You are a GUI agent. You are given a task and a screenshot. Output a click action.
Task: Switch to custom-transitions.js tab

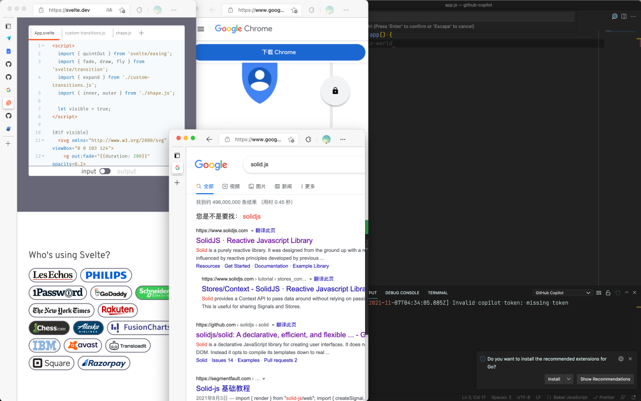(x=85, y=33)
